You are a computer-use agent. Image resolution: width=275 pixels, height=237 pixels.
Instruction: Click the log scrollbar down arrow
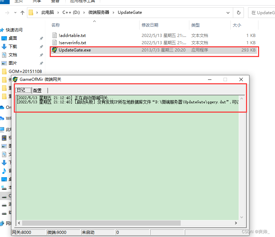tap(242, 217)
